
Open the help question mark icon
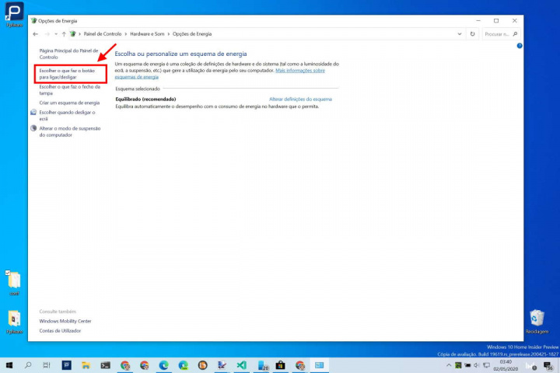point(519,46)
